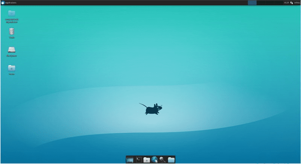301x164 pixels.
Task: Select the active blue workspace in the switcher
Action: click(x=252, y=3)
